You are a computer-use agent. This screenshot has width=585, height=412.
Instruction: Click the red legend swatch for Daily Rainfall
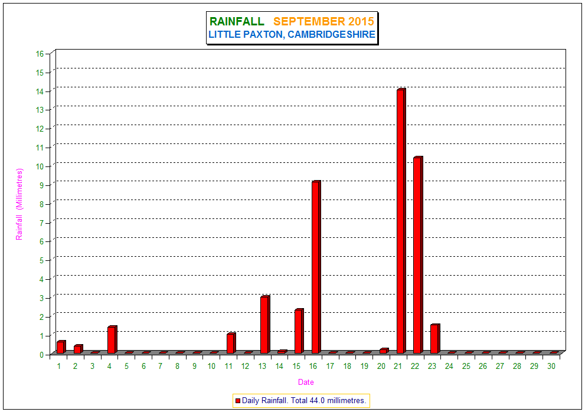coord(238,401)
